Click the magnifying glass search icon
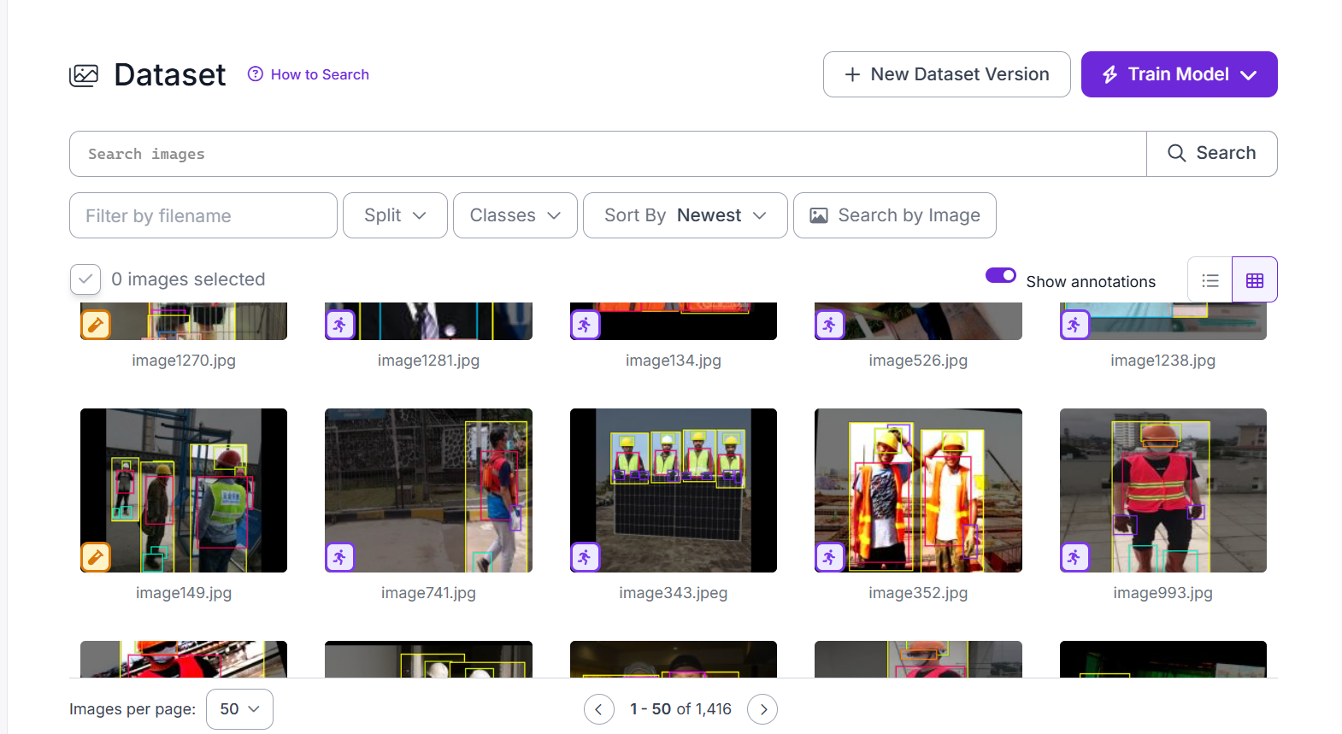 point(1176,153)
